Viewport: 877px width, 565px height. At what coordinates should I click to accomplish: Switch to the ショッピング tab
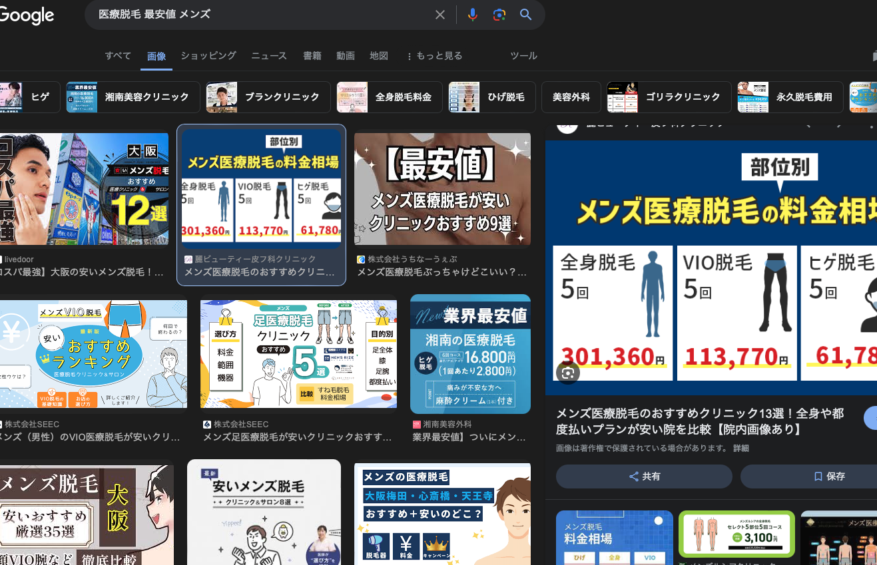pos(208,56)
